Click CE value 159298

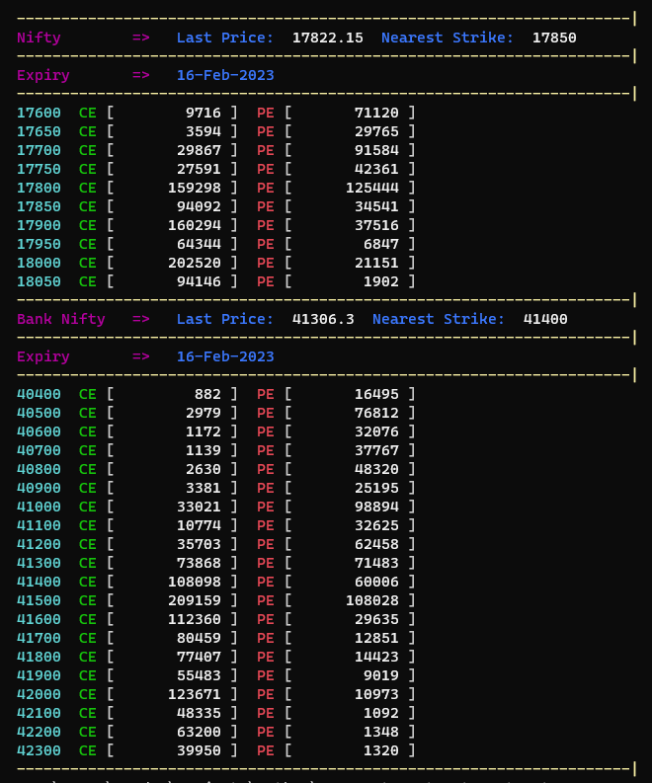pos(195,188)
